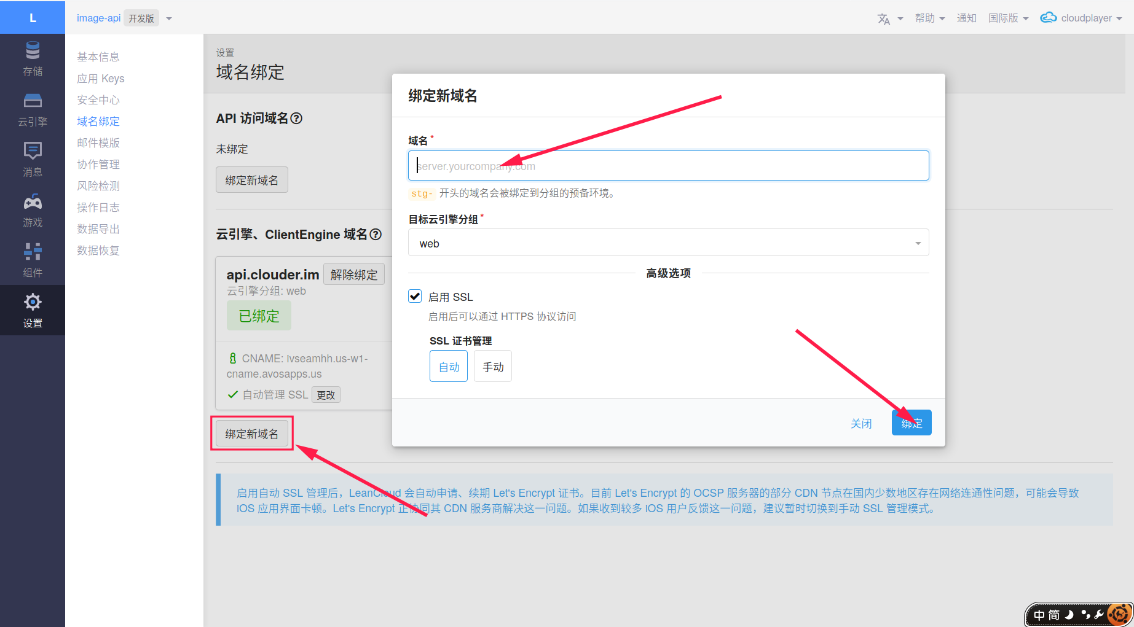Open 安全中心 settings page
Screen dimensions: 1134x627
click(98, 100)
